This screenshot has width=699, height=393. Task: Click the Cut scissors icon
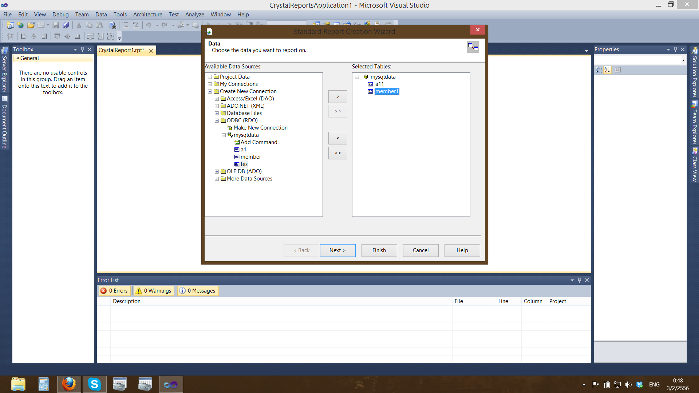(x=78, y=25)
